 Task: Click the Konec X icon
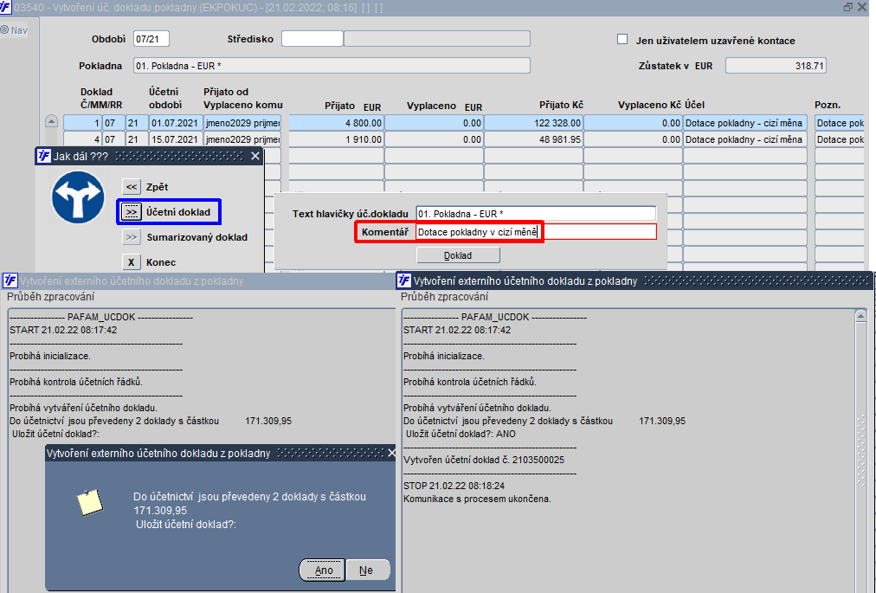(132, 262)
